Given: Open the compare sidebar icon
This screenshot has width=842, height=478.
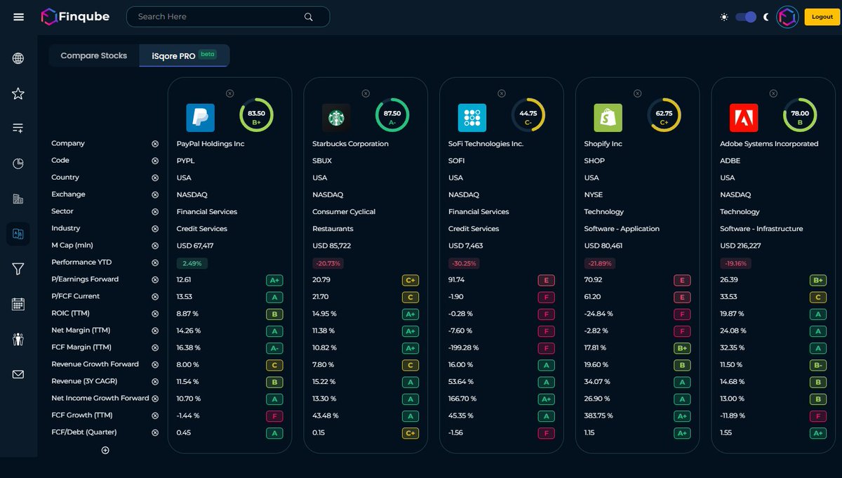Looking at the screenshot, I should [x=18, y=234].
